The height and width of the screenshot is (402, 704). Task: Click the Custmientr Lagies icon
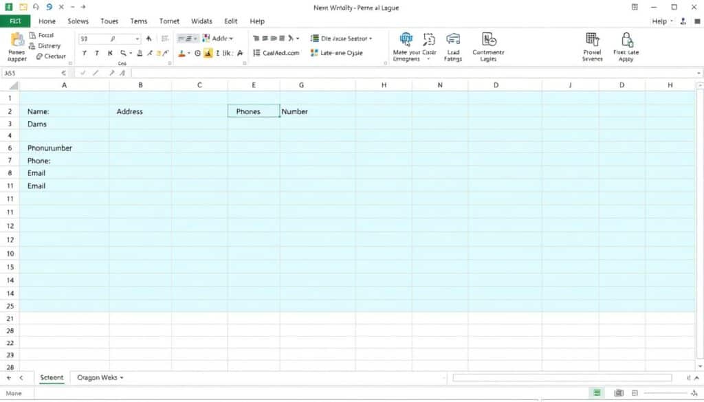(489, 39)
